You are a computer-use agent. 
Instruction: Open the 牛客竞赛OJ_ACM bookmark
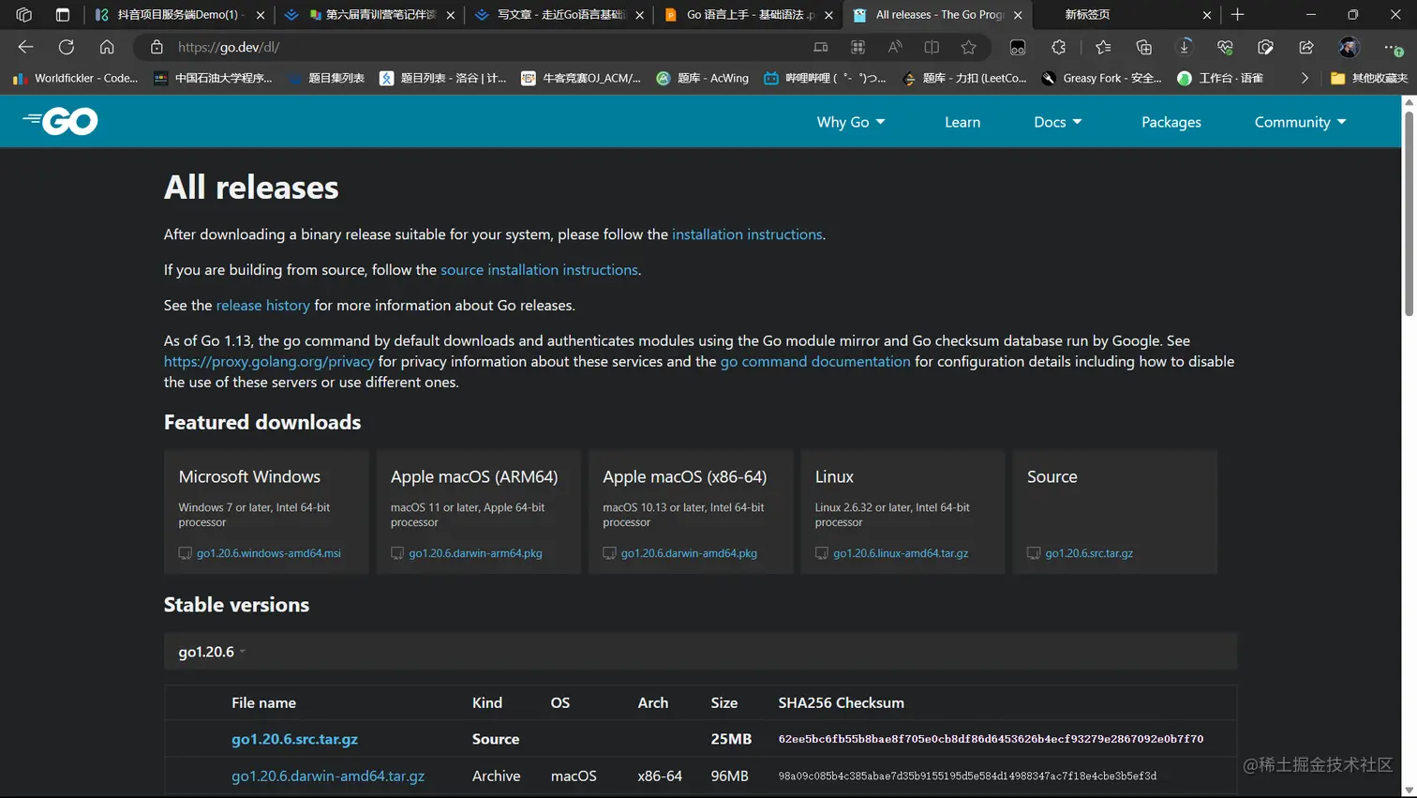pos(581,79)
